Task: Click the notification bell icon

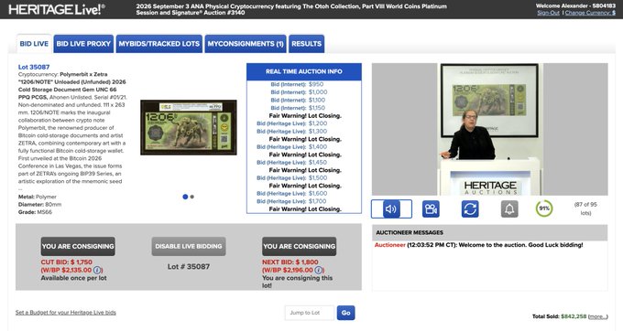Action: (509, 208)
